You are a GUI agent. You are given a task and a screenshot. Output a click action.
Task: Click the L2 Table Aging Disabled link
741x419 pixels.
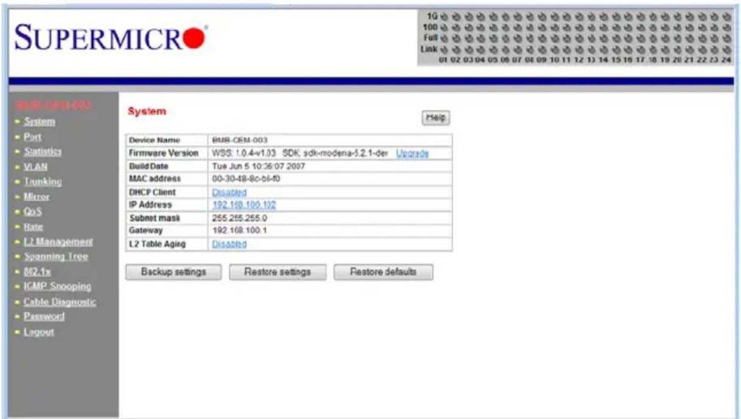229,244
